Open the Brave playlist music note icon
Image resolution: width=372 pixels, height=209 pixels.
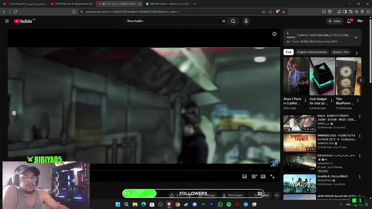pyautogui.click(x=339, y=12)
